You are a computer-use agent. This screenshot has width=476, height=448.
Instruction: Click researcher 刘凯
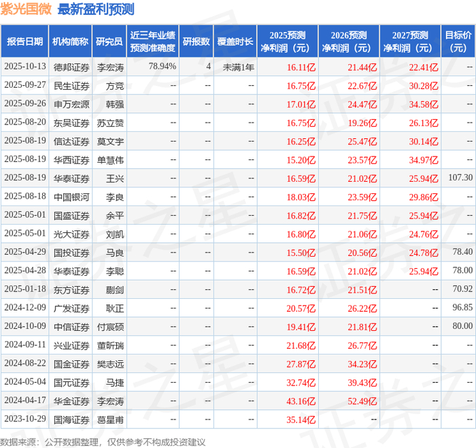pyautogui.click(x=115, y=234)
